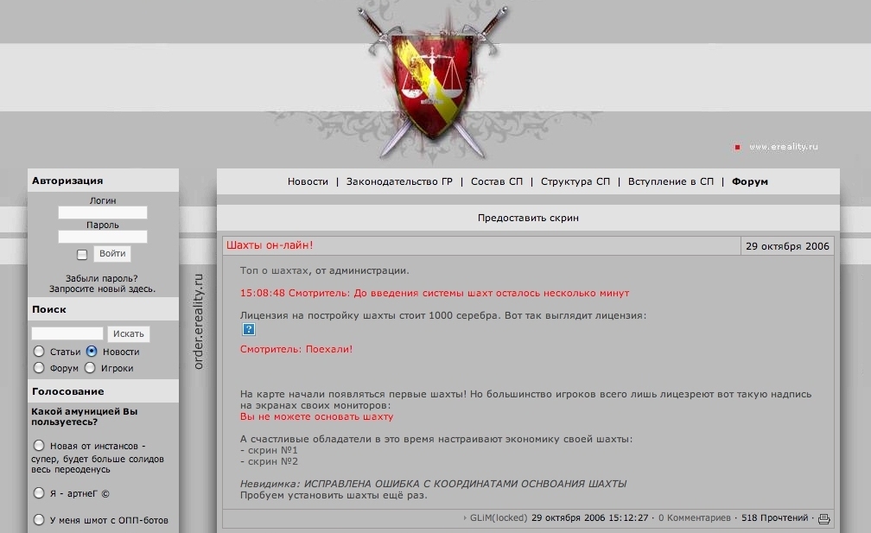Viewport: 871px width, 533px height.
Task: Click the shield and swords emblem logo
Action: pyautogui.click(x=435, y=83)
